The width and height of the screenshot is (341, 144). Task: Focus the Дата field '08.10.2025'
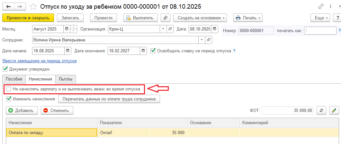200,29
